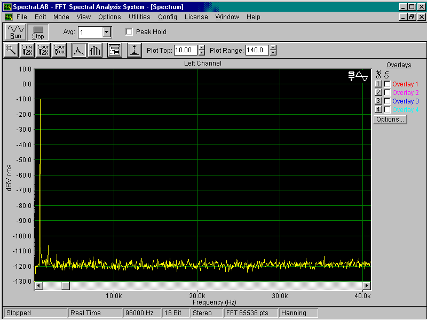
Task: Open the Options menu
Action: point(109,17)
